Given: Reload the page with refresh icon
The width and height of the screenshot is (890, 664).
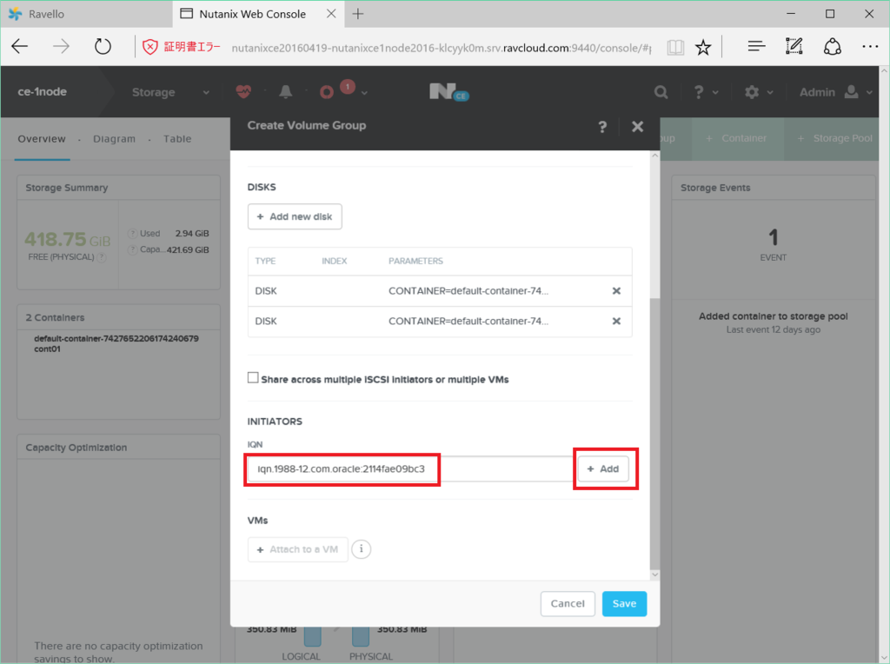Looking at the screenshot, I should [103, 47].
